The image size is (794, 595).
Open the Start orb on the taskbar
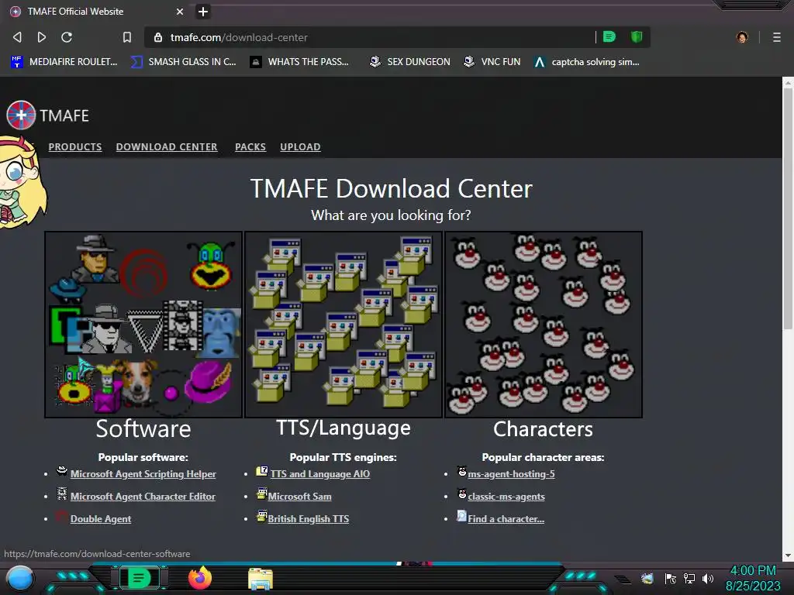point(19,579)
